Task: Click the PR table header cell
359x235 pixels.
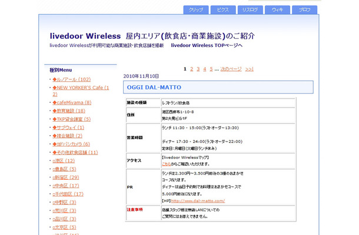Action: point(143,187)
